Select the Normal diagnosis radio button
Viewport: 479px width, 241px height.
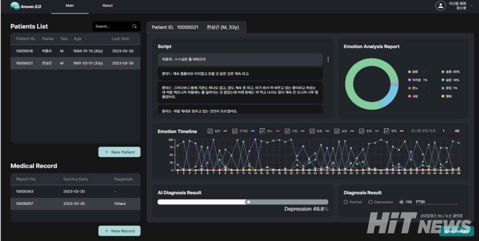pyautogui.click(x=346, y=202)
